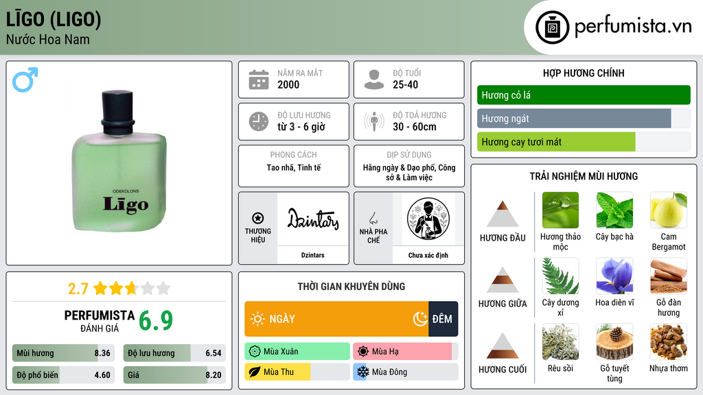
Task: Click the Mùa Xuân season bar
Action: click(297, 352)
